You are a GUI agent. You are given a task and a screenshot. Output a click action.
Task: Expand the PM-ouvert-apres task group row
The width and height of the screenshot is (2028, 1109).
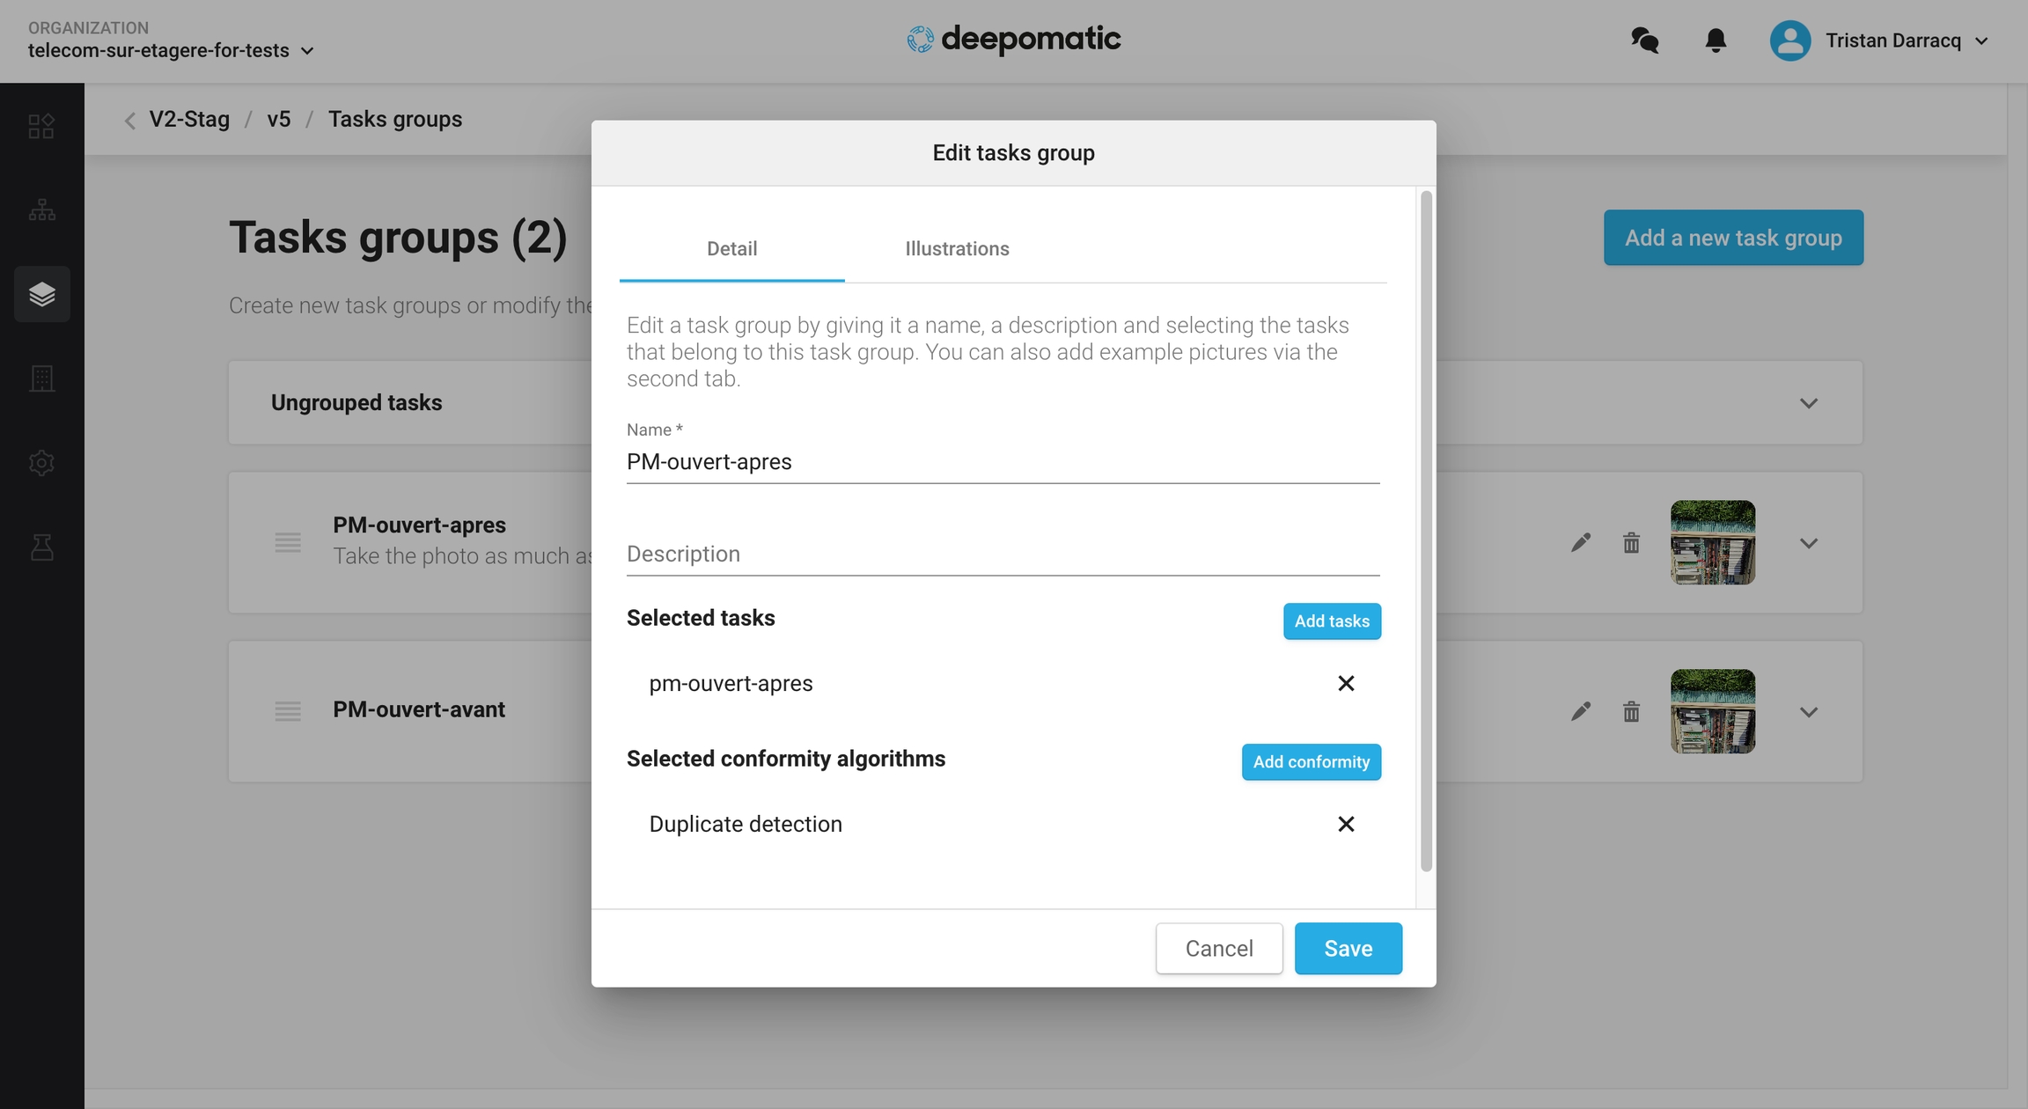click(x=1808, y=543)
